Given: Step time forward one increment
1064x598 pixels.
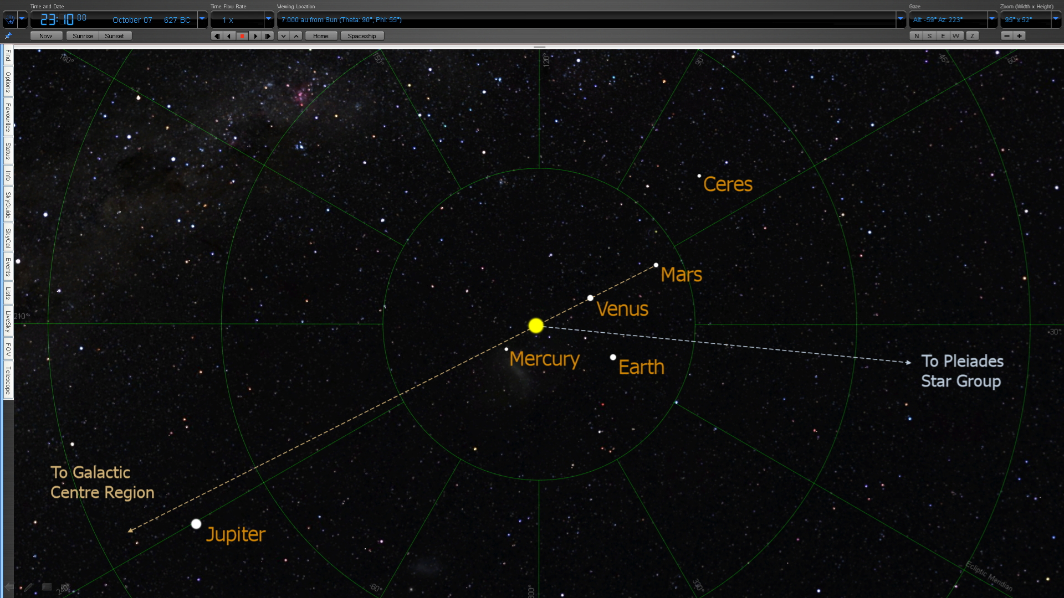Looking at the screenshot, I should coord(268,36).
